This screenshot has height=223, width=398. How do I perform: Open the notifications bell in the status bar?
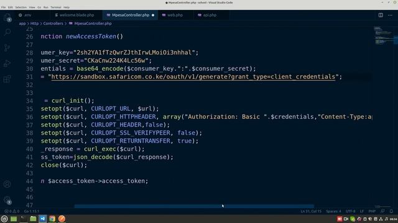coord(391,211)
